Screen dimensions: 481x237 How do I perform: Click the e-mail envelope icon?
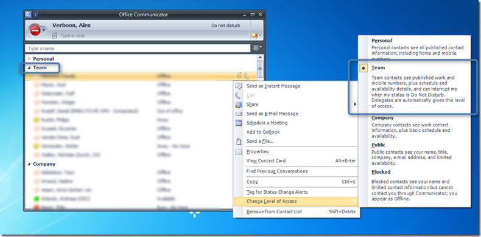(x=239, y=114)
